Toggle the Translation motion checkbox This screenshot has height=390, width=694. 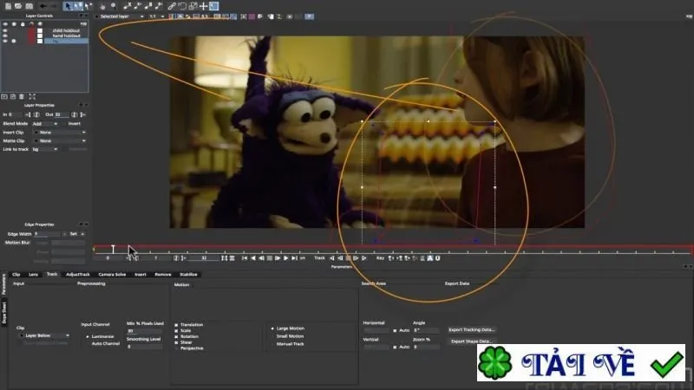[x=176, y=324]
